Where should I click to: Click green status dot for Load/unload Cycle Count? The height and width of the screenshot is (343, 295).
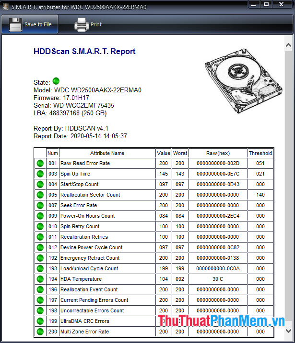pos(40,268)
